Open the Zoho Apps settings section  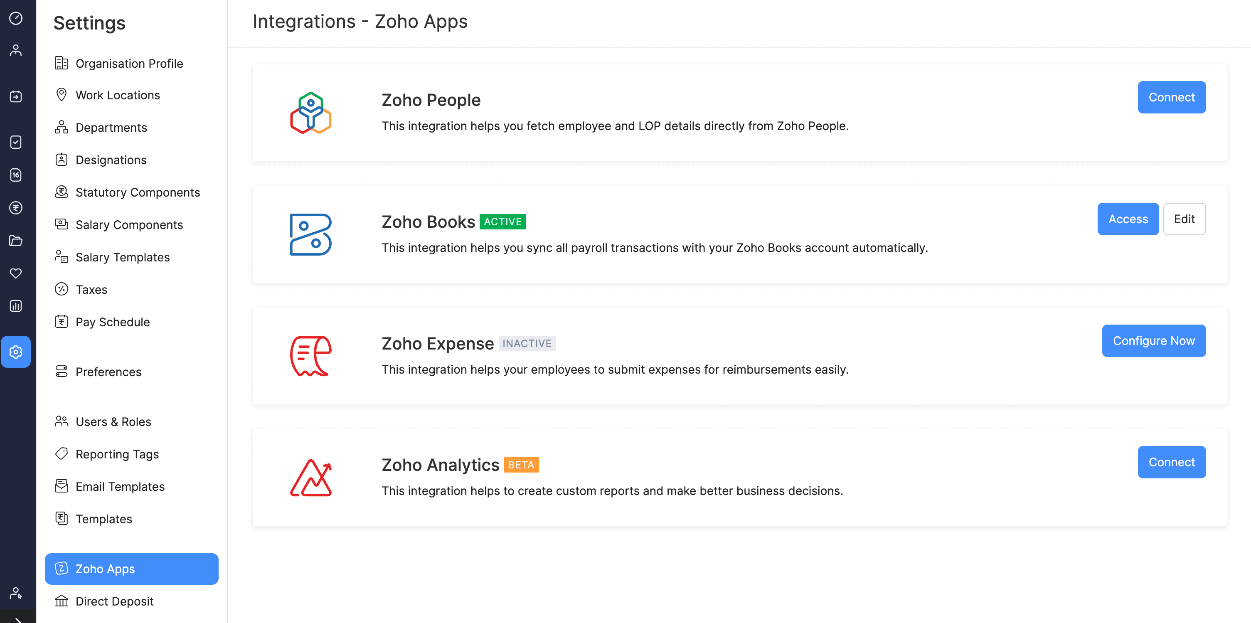tap(131, 569)
